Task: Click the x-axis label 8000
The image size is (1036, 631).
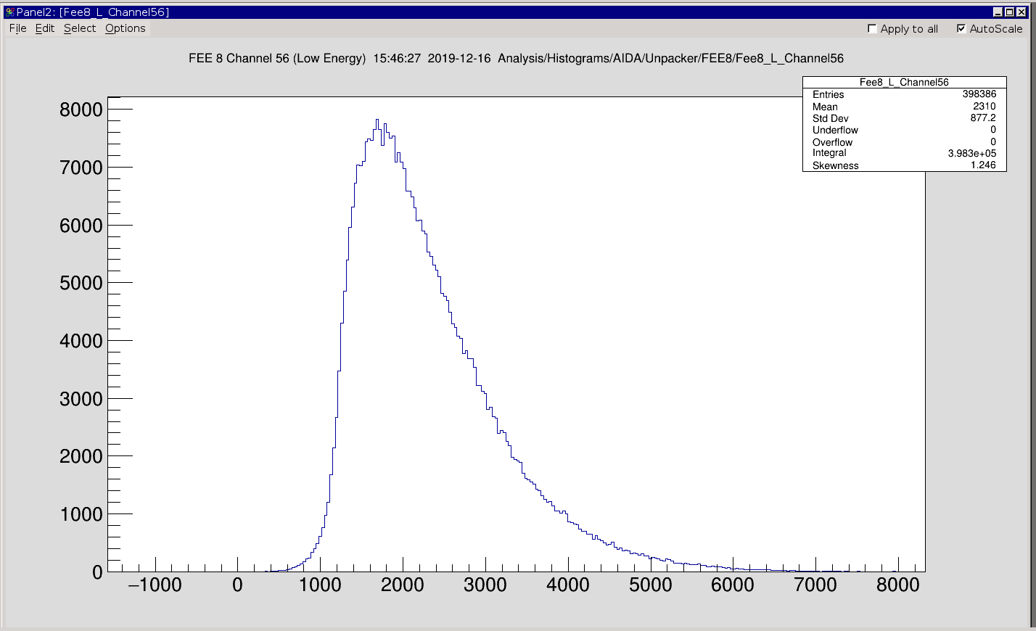Action: [x=898, y=585]
